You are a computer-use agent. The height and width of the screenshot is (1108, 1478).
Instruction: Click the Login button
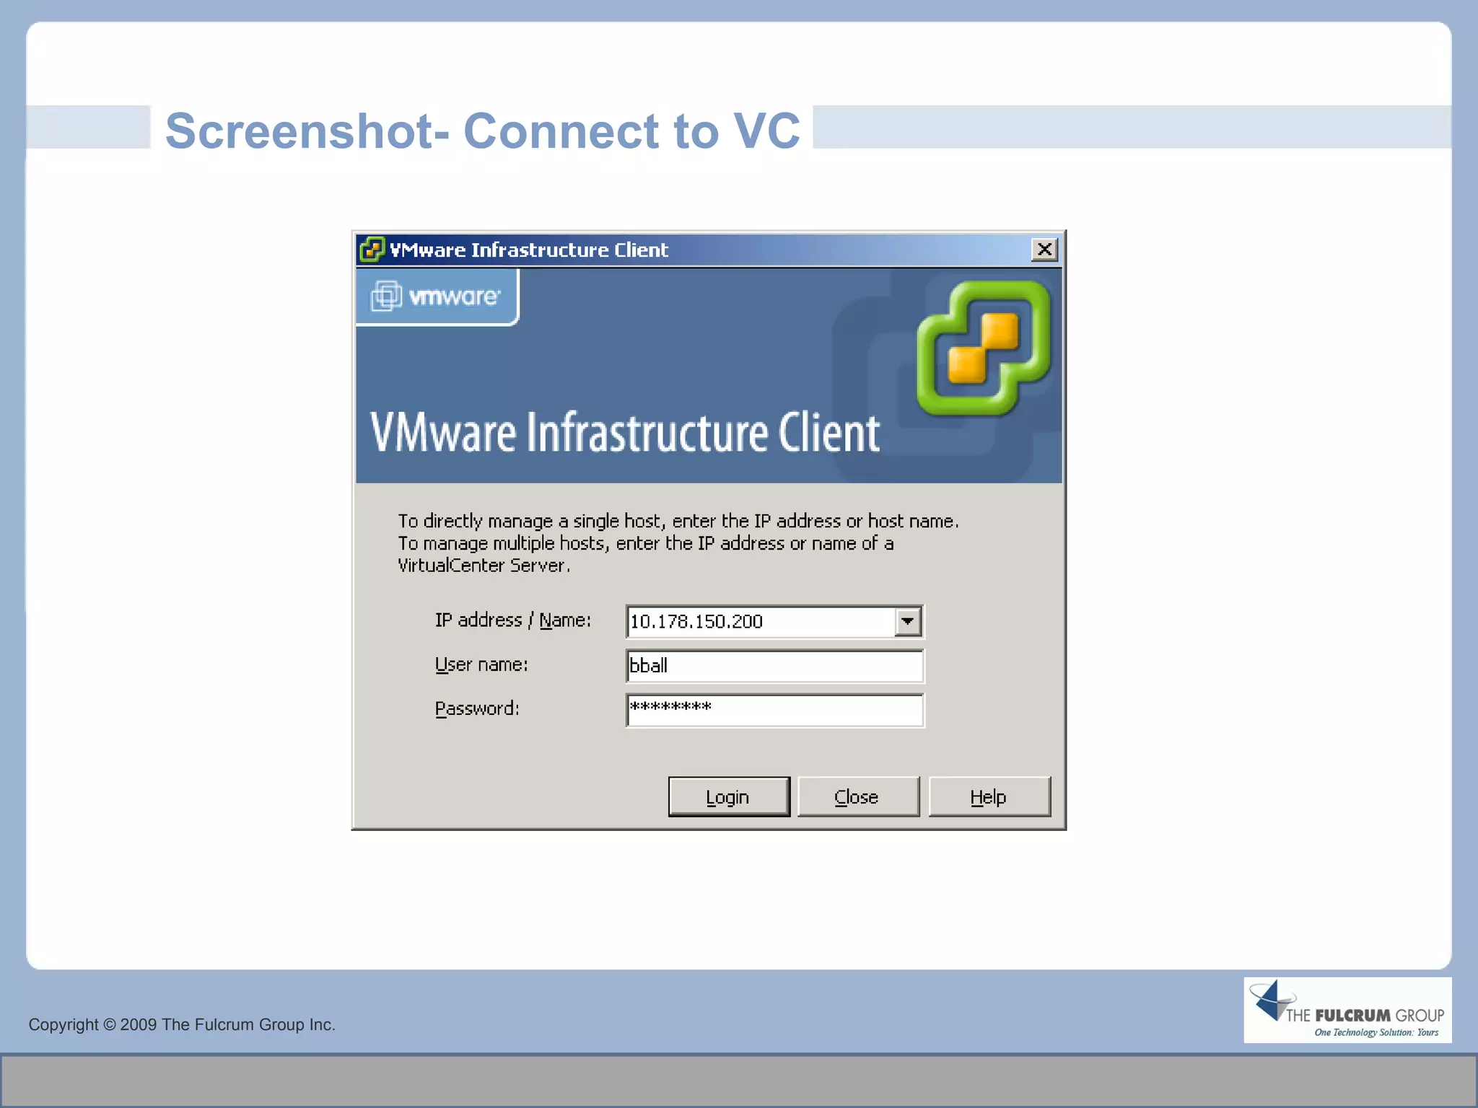[729, 796]
